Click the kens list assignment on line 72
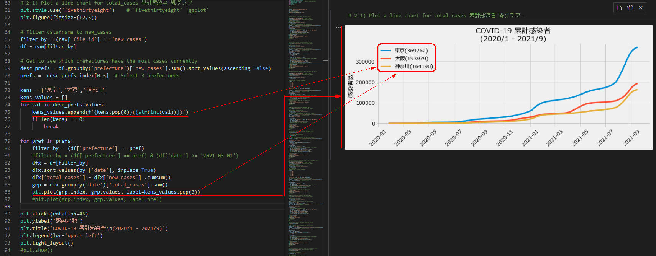Image resolution: width=656 pixels, height=256 pixels. click(x=64, y=90)
